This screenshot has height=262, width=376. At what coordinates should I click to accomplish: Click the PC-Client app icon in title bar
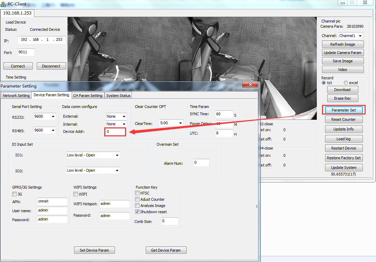pos(3,4)
